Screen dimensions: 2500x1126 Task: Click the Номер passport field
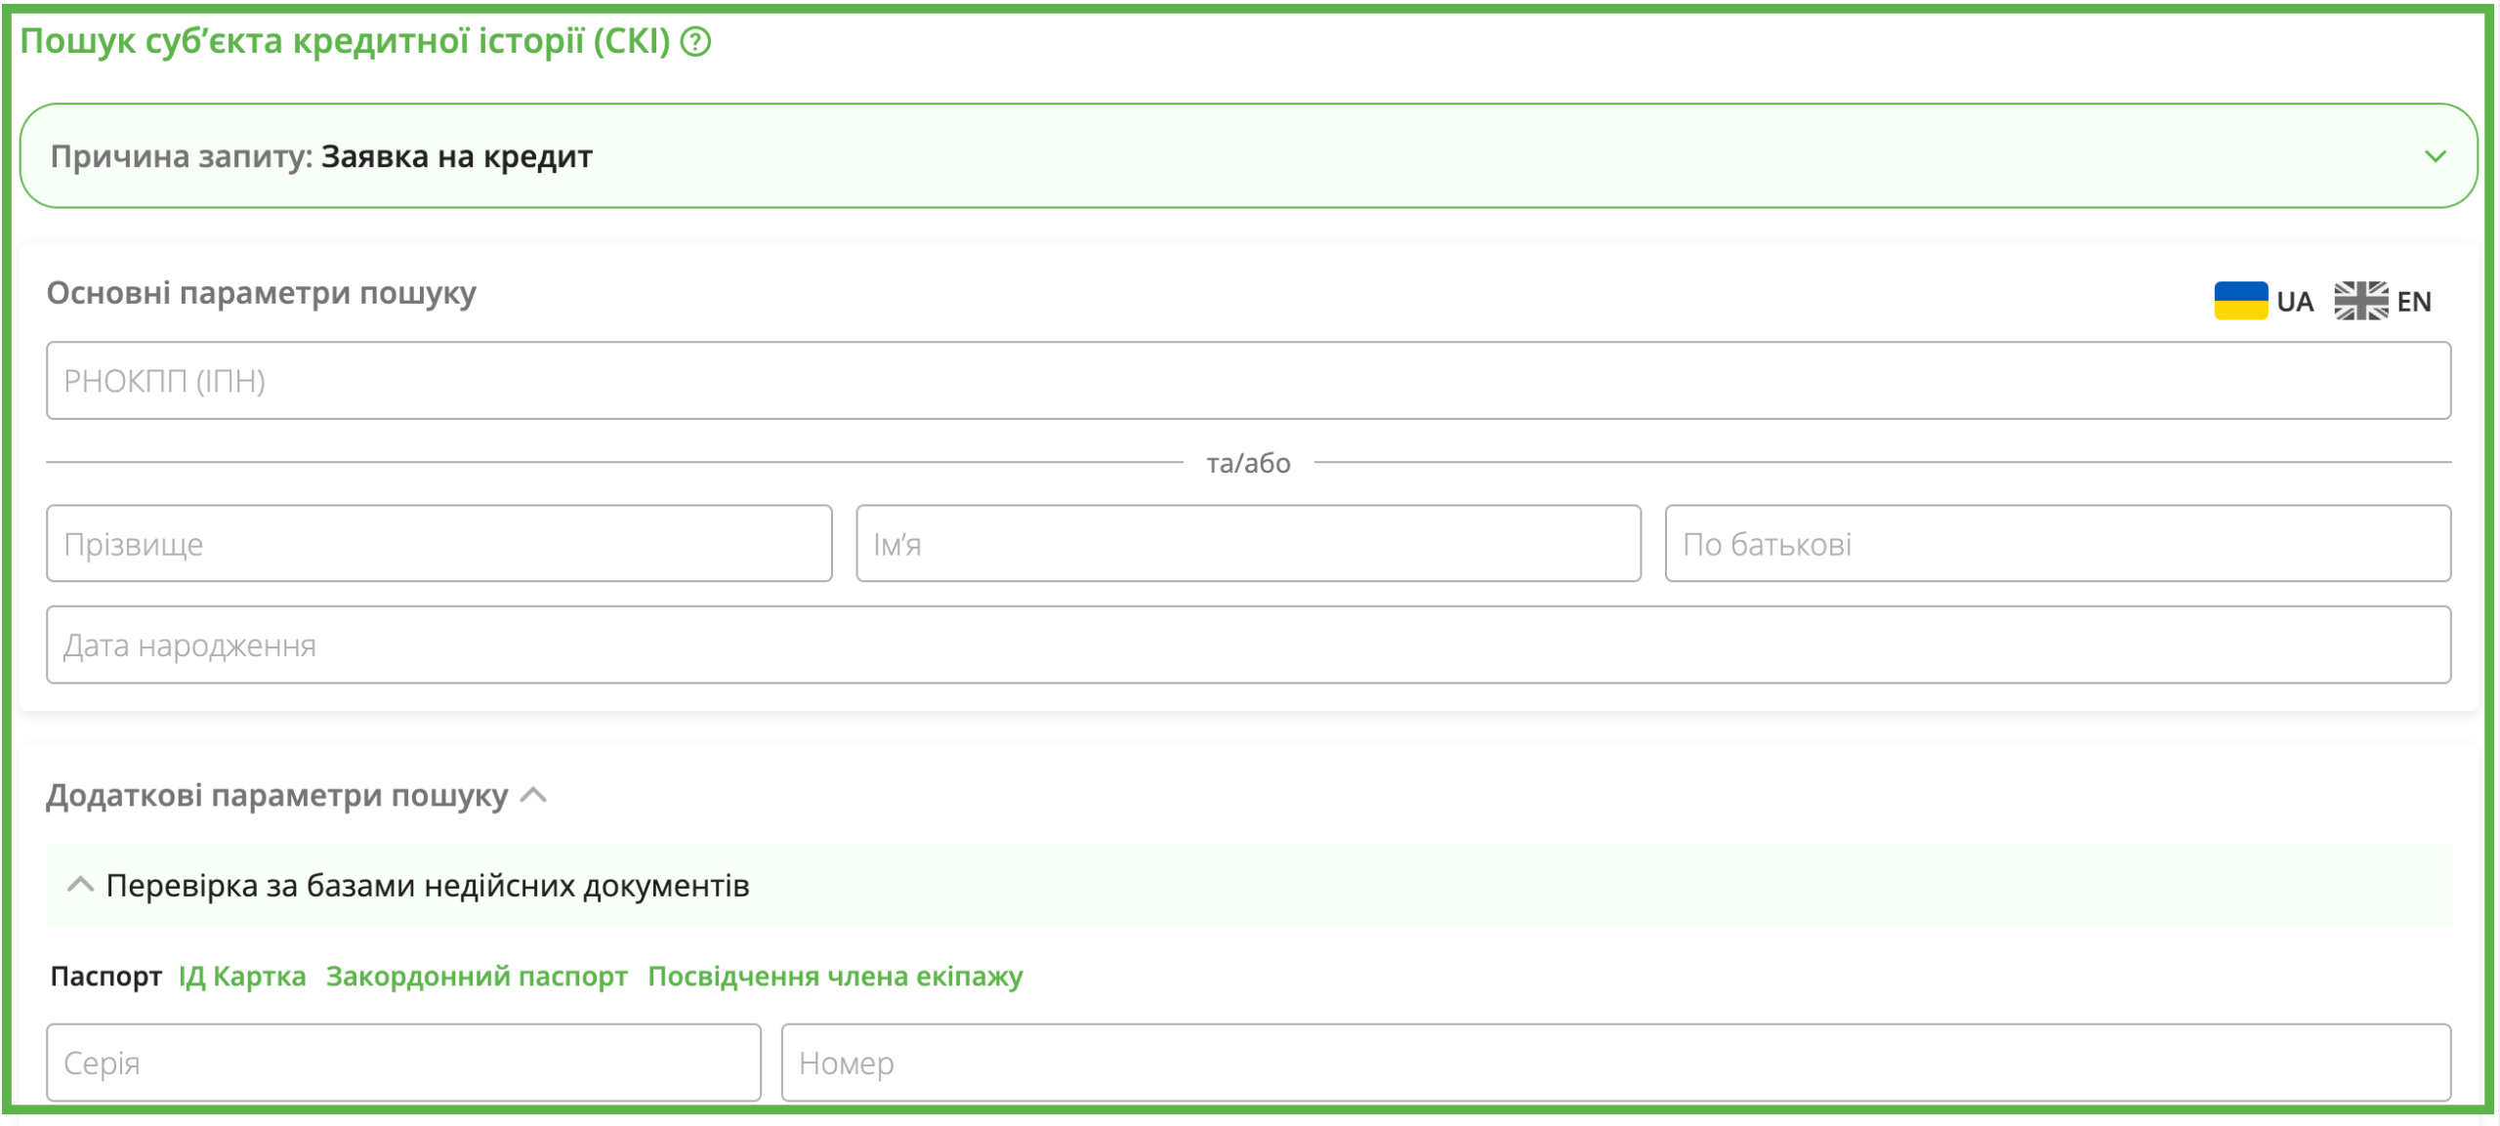click(1615, 1063)
